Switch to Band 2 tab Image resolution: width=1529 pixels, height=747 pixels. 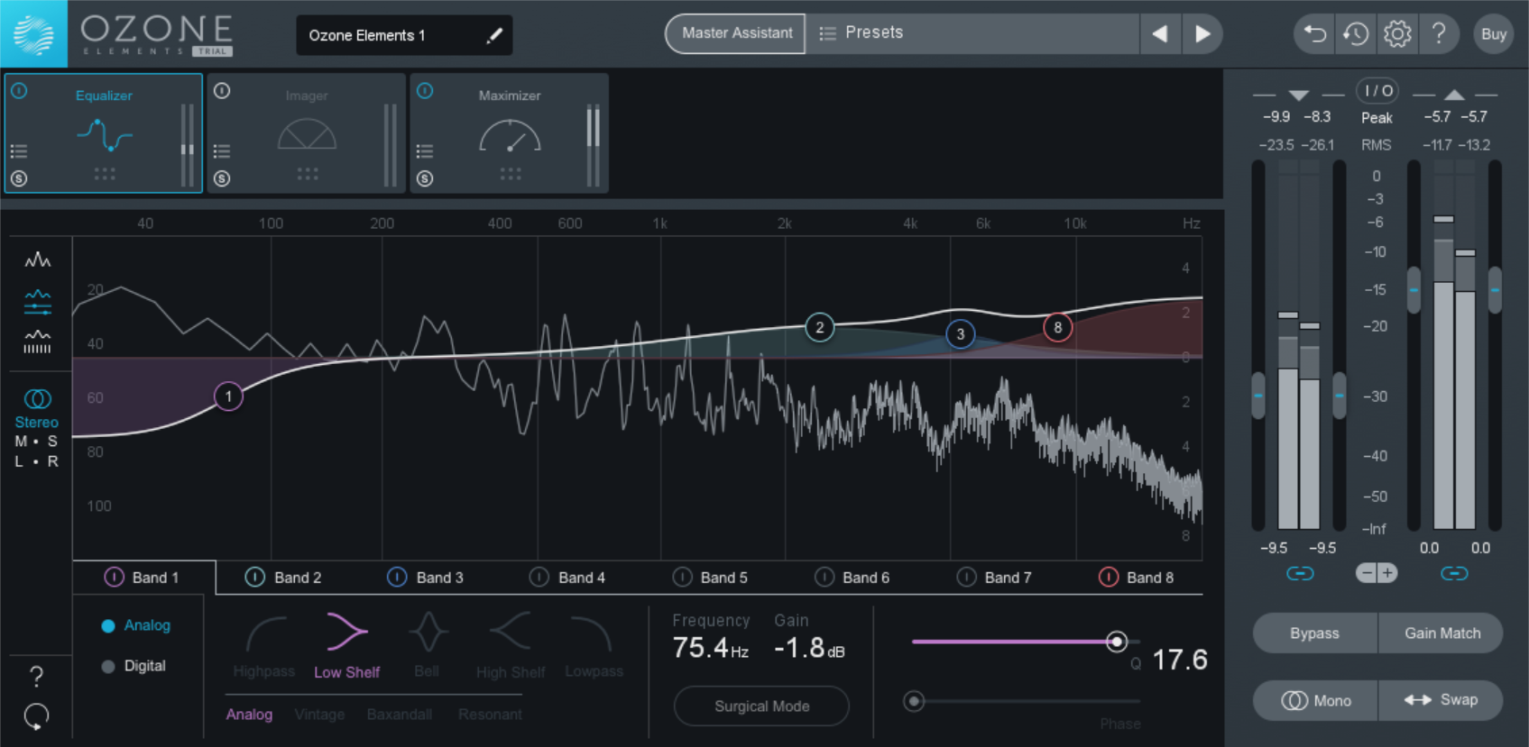tap(286, 578)
